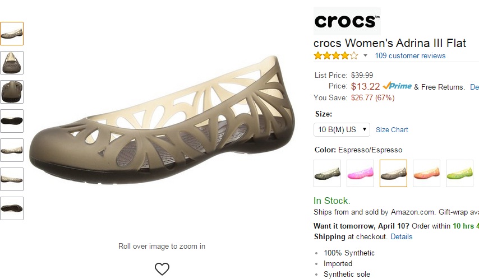Open the Size Chart link
Screen dimensions: 479x279
[x=392, y=129]
